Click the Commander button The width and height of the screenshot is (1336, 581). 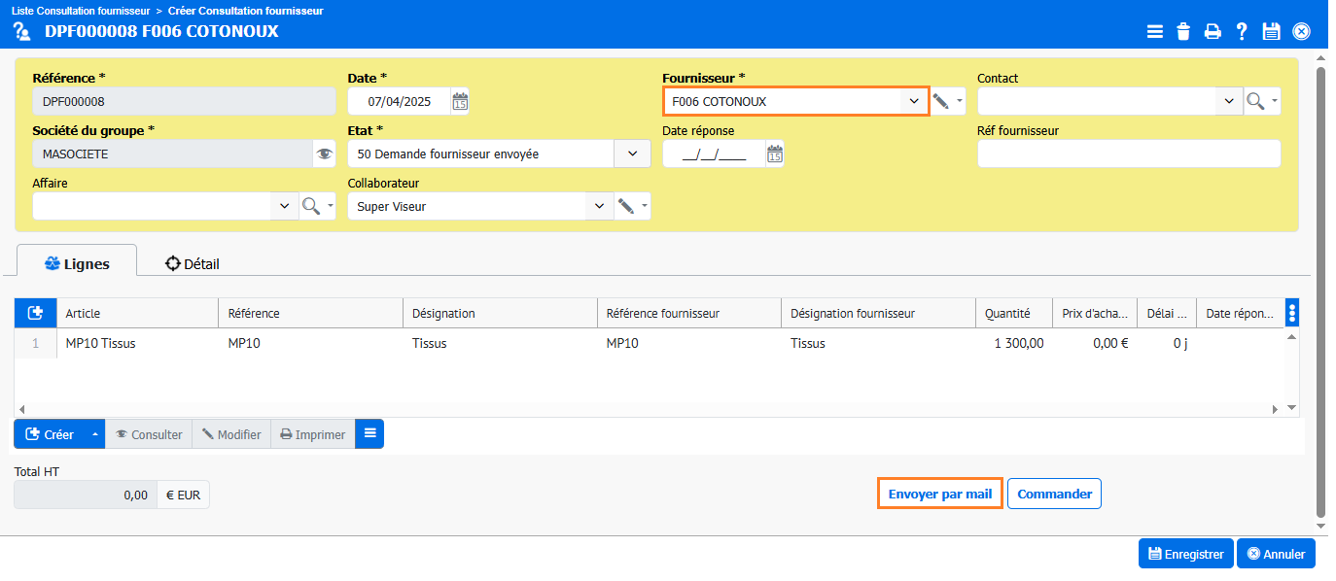click(1054, 494)
